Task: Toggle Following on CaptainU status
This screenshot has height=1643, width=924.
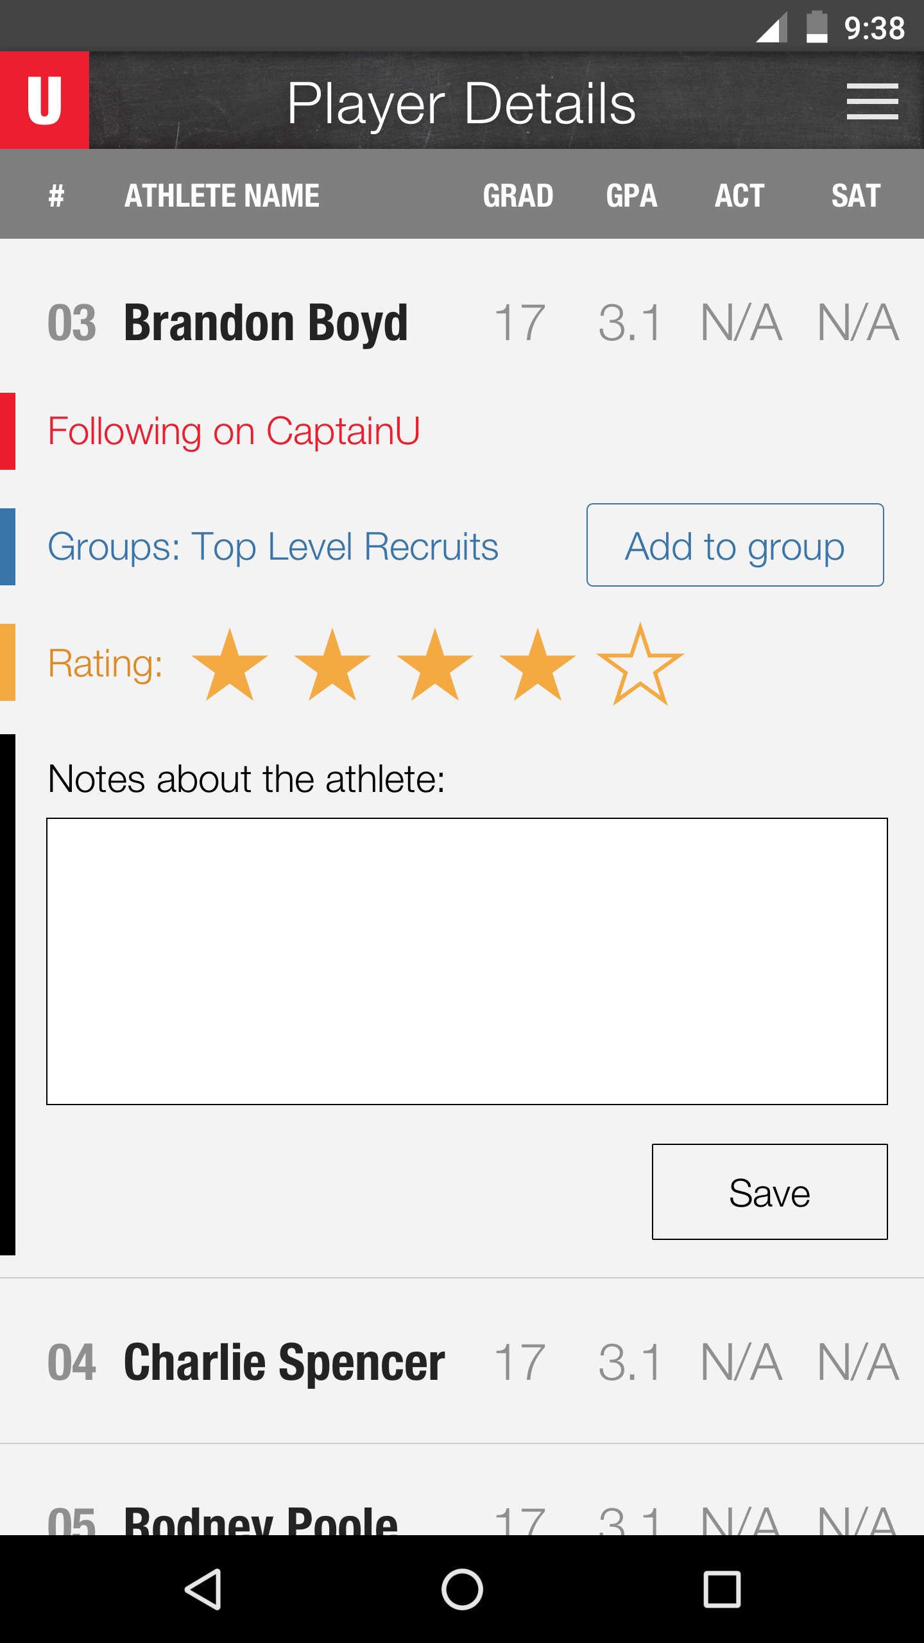Action: [x=234, y=431]
